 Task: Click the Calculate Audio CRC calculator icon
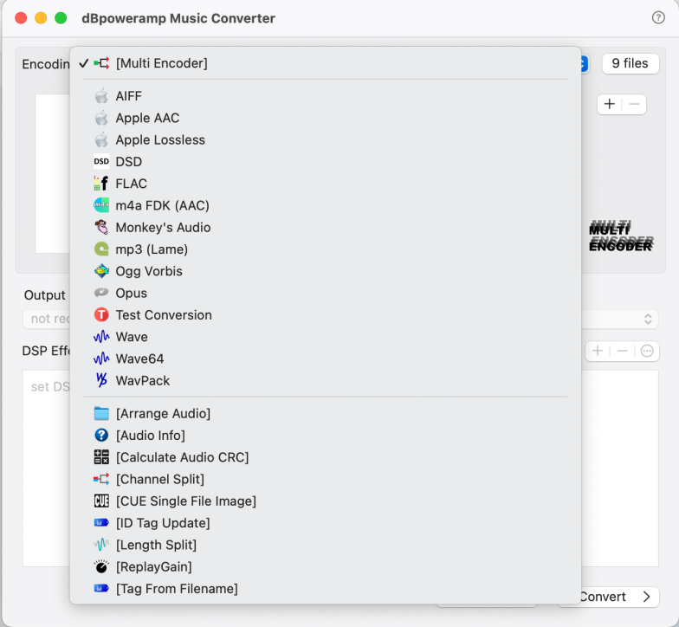tap(101, 457)
